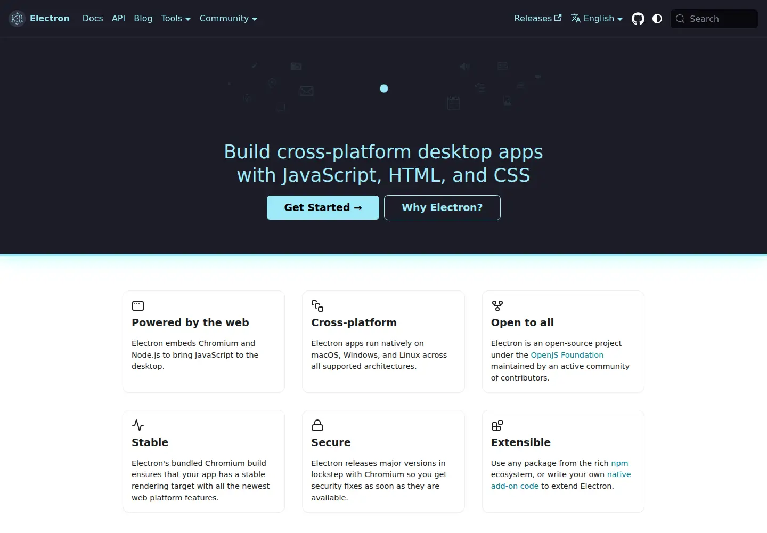
Task: Open the GitHub repository icon
Action: point(638,19)
